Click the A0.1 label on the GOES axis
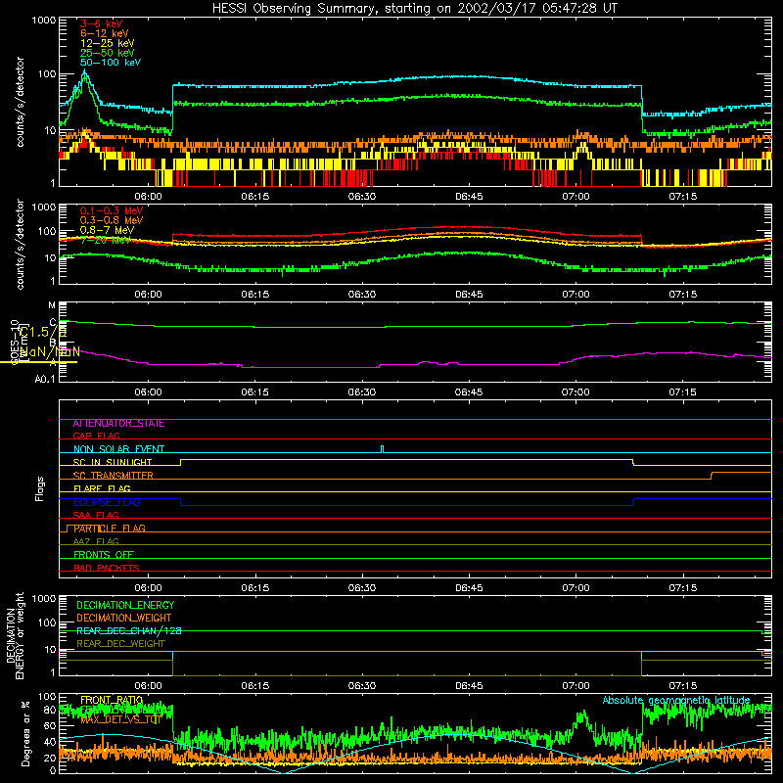 (45, 380)
